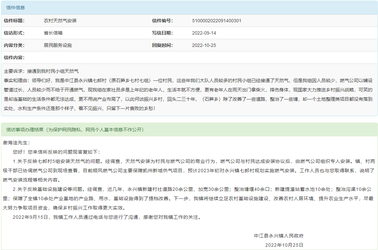Image resolution: width=378 pixels, height=250 pixels.
Task: Select the letter title 农村天然气安装
Action: [x=60, y=21]
